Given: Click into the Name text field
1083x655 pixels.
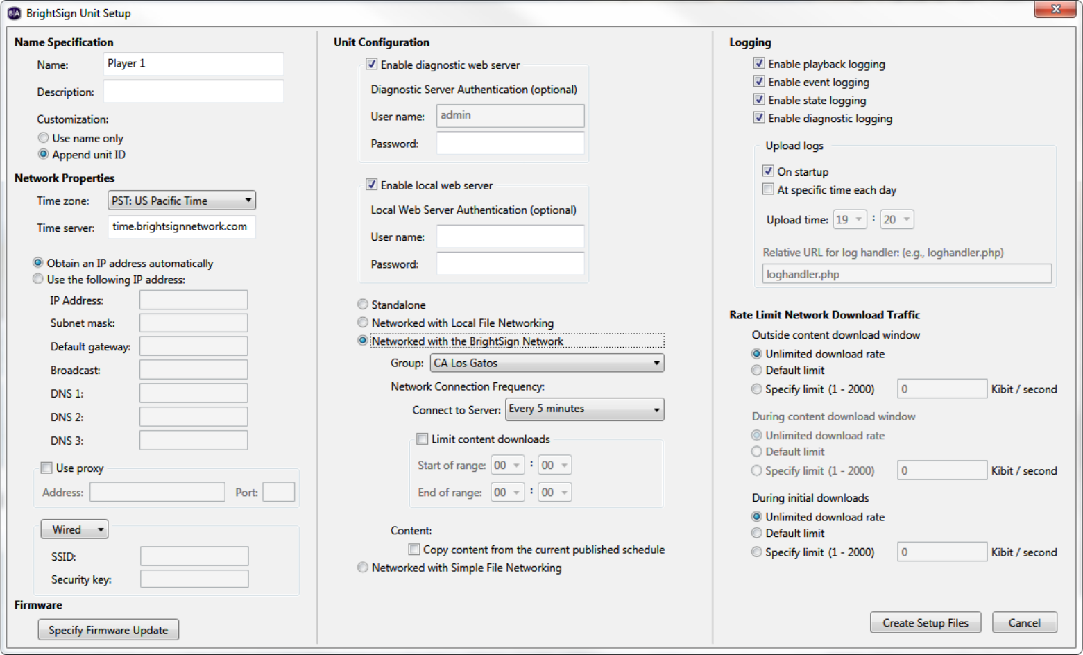Looking at the screenshot, I should [x=193, y=64].
